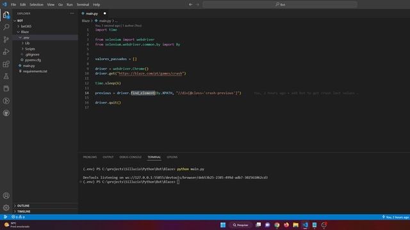Open the Testing flask view
Screen dimensions: 410x230
[6, 76]
